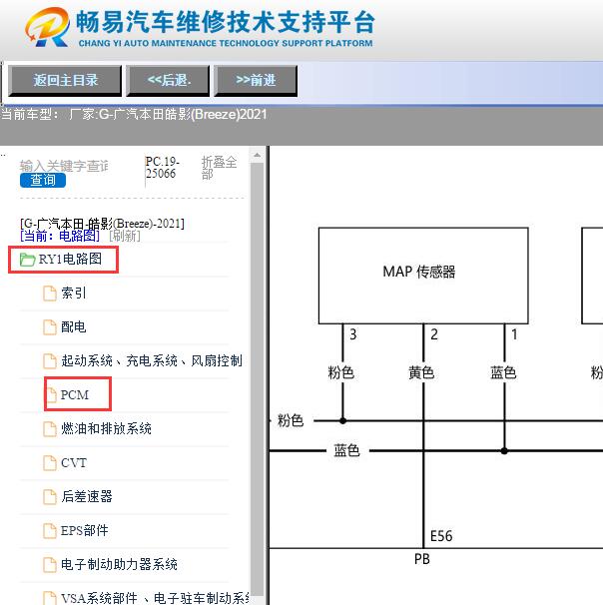
Task: Collapse the RY1电路图 folder icon
Action: (27, 260)
